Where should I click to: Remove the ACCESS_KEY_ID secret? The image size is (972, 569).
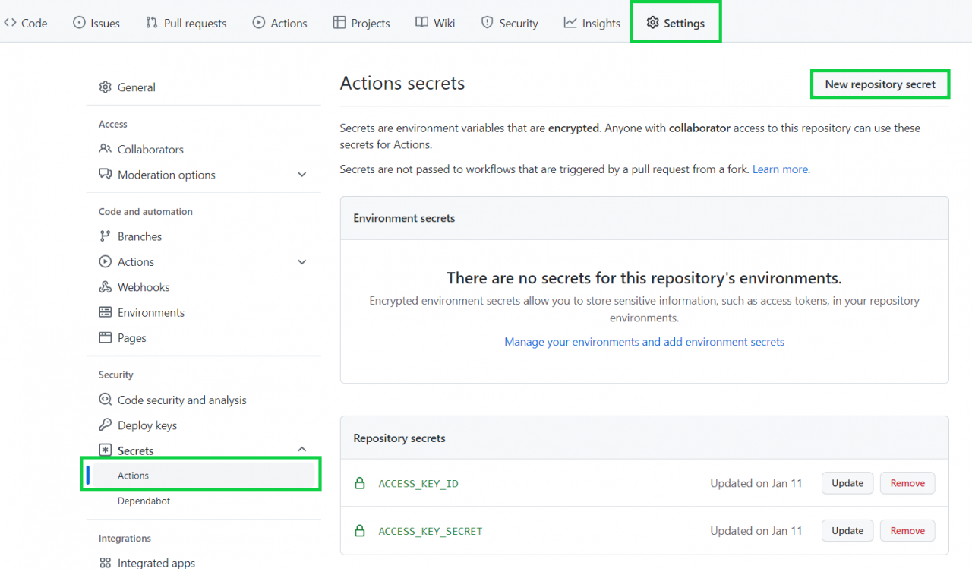(907, 483)
